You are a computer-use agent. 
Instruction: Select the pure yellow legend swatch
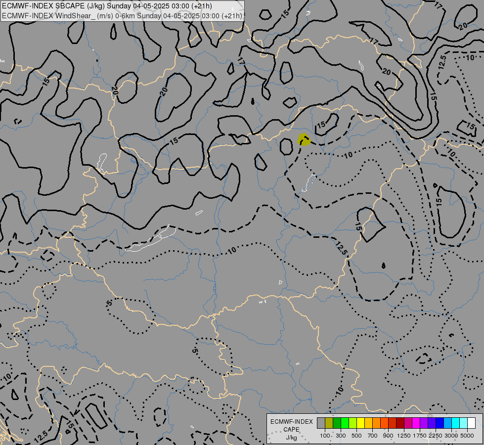click(x=360, y=423)
